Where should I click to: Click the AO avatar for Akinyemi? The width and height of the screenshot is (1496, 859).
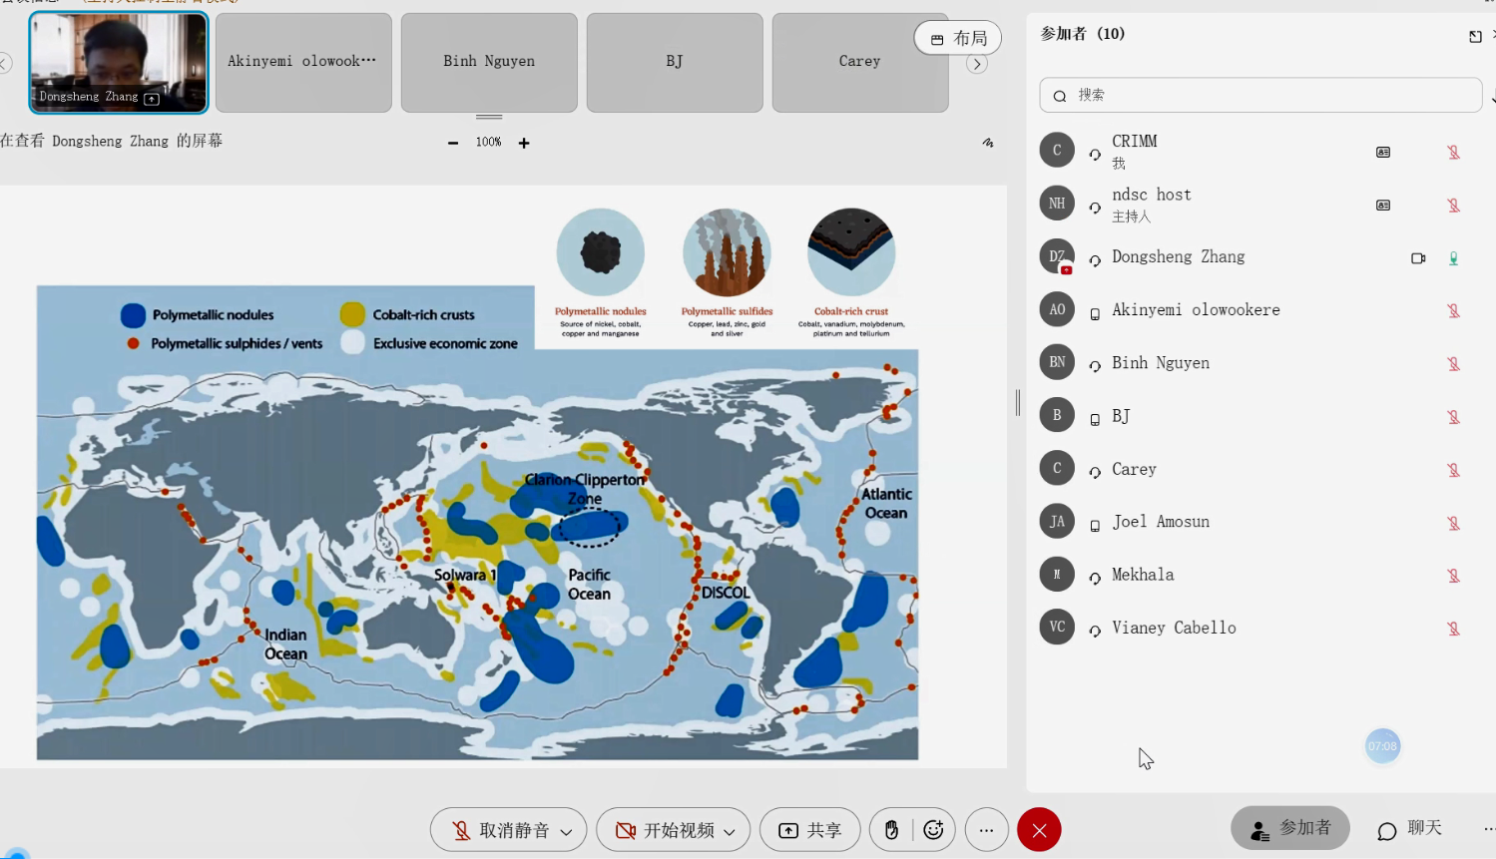[x=1057, y=309]
